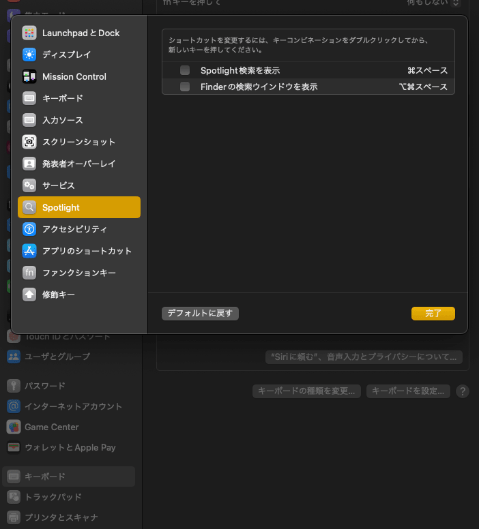479x529 pixels.
Task: Select the 入力ソース keyboard icon
Action: pos(29,120)
